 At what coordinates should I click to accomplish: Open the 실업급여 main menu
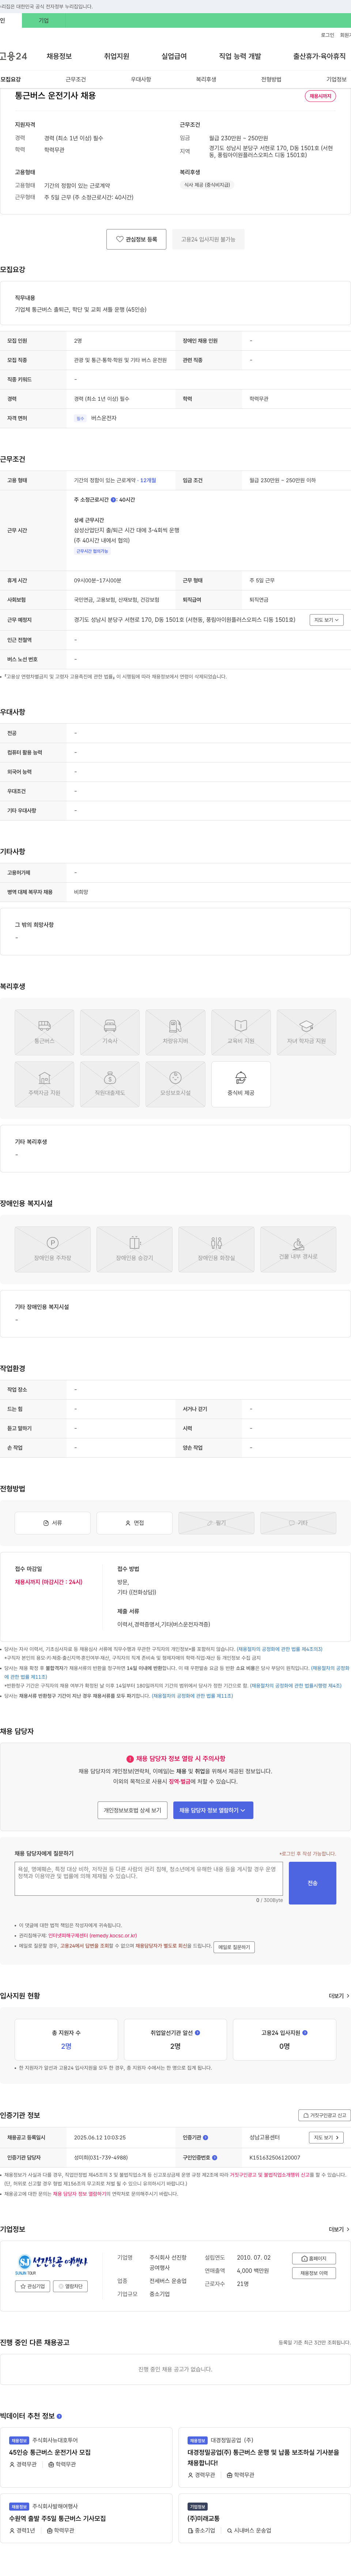click(x=174, y=56)
